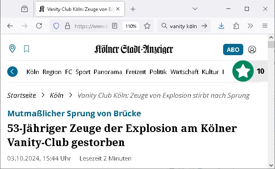
Task: Open the Wirtschaft section
Action: point(185,72)
